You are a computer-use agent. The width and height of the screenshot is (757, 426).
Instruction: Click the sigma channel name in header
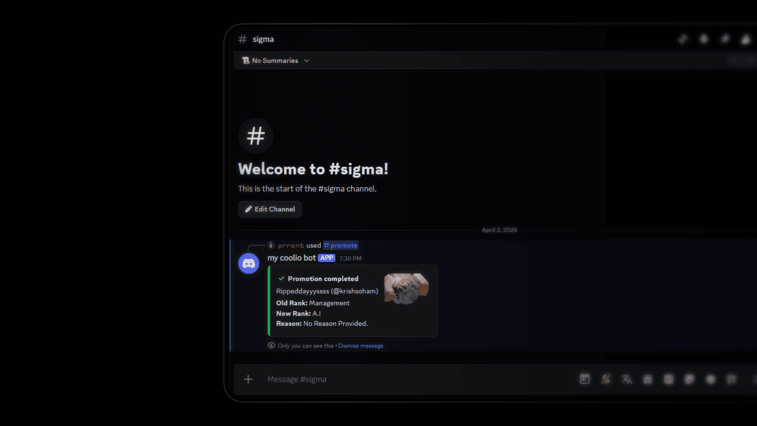click(x=263, y=39)
